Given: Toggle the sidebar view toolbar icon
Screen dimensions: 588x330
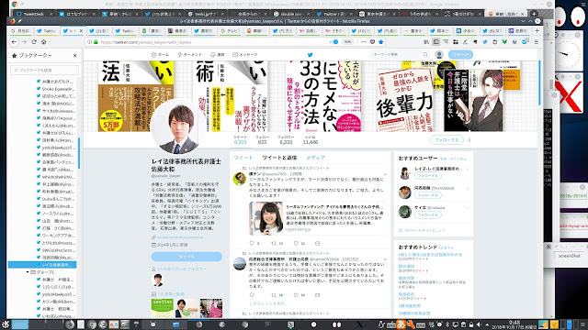Looking at the screenshot, I should pos(435,42).
